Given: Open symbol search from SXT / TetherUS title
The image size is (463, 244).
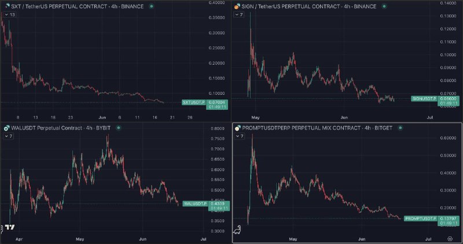Looking at the screenshot, I should click(78, 6).
